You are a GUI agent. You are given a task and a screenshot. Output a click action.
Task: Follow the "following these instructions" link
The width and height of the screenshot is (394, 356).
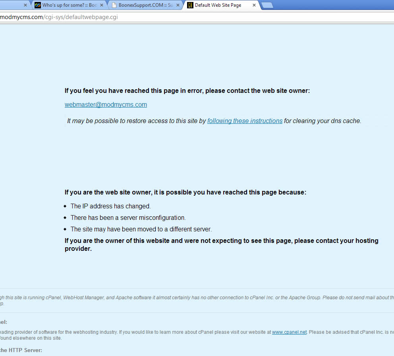point(245,121)
